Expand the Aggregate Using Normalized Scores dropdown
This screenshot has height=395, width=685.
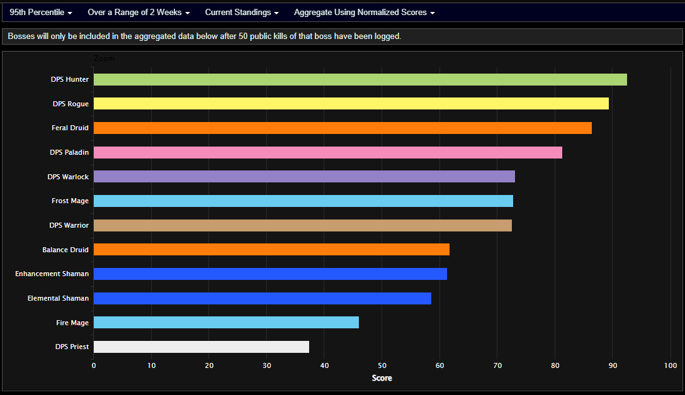(364, 12)
